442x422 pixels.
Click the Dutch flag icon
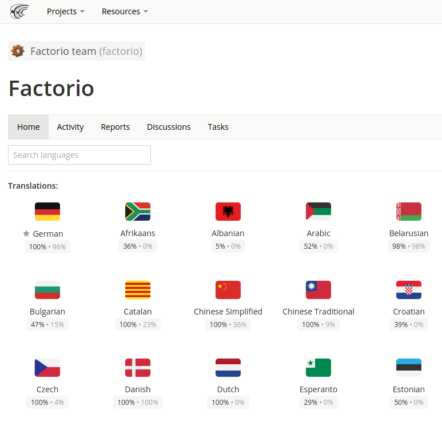coord(228,368)
